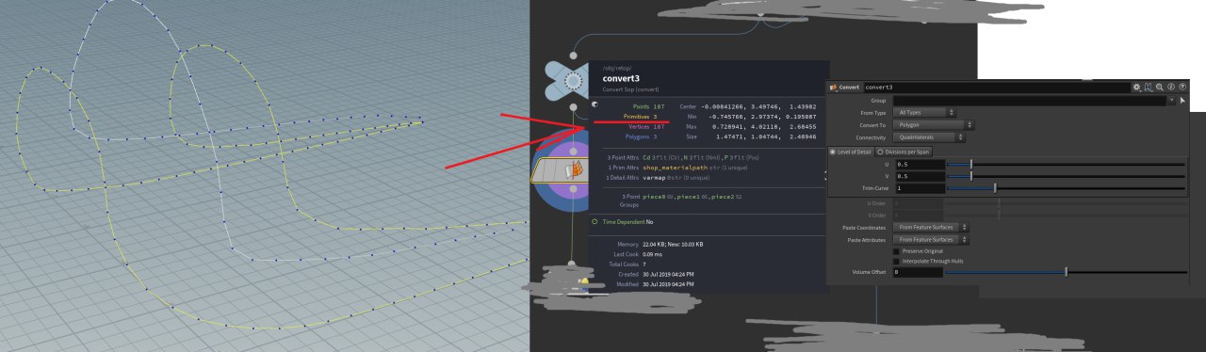
Task: Open the help question-mark icon
Action: [1182, 87]
